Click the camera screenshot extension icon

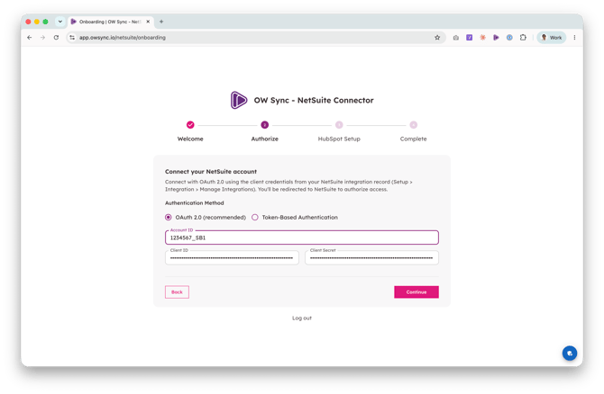pos(455,37)
